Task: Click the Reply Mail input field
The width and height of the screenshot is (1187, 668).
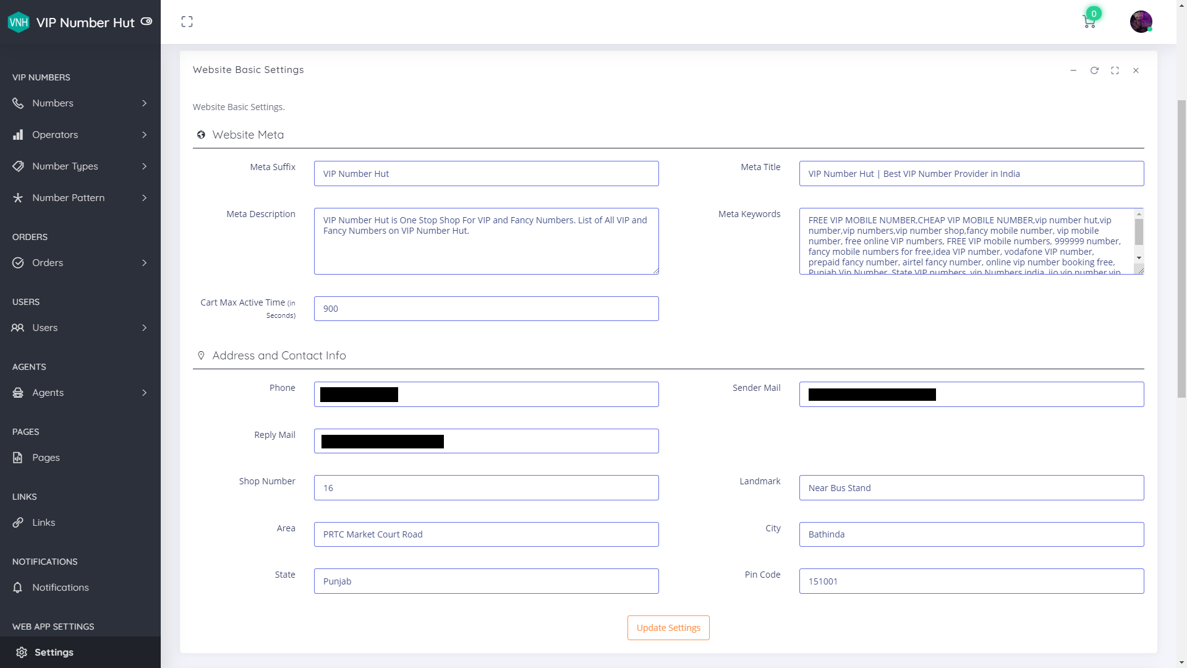Action: (487, 441)
